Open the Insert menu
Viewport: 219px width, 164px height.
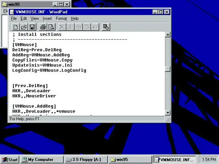click(x=47, y=18)
